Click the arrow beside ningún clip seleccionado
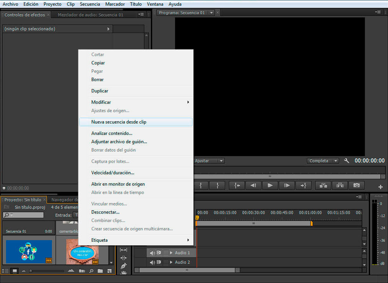Viewport: 388px width, 283px height. coord(108,29)
